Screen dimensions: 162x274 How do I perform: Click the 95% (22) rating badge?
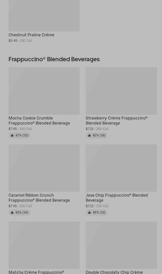(x=97, y=212)
